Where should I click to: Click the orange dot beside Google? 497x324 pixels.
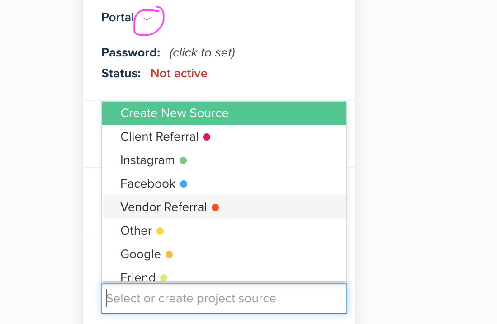point(169,254)
